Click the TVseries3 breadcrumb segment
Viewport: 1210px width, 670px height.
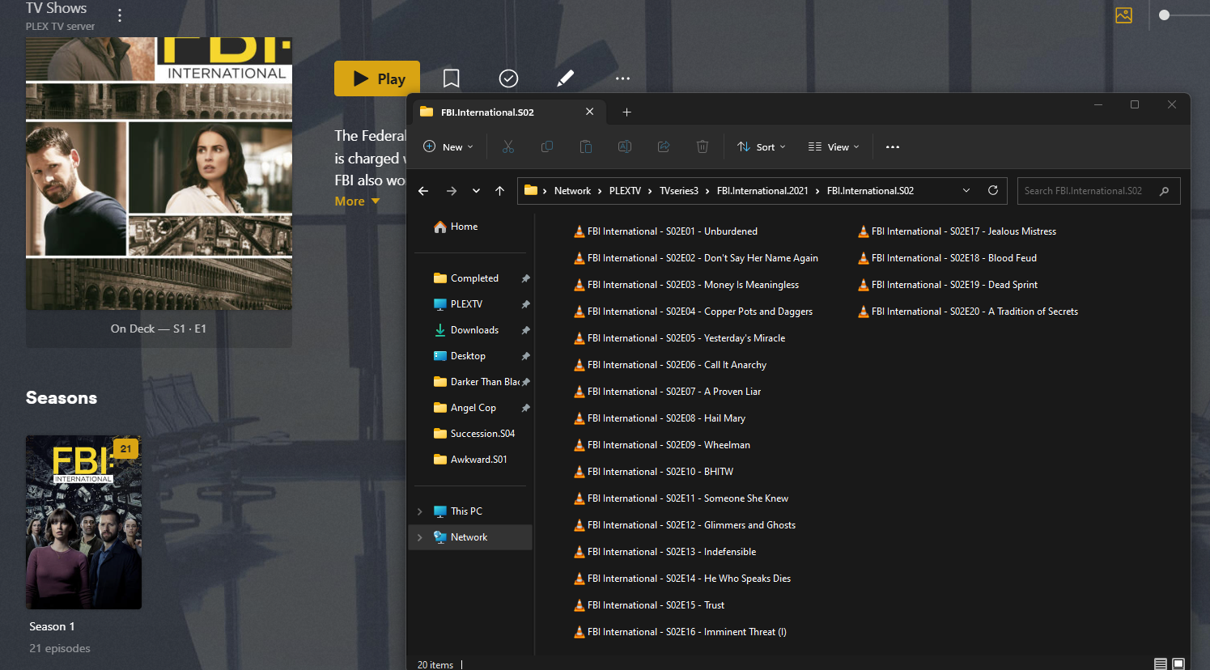679,191
